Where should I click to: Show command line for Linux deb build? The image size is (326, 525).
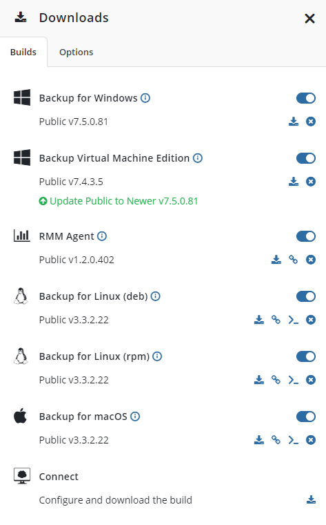[x=294, y=320]
